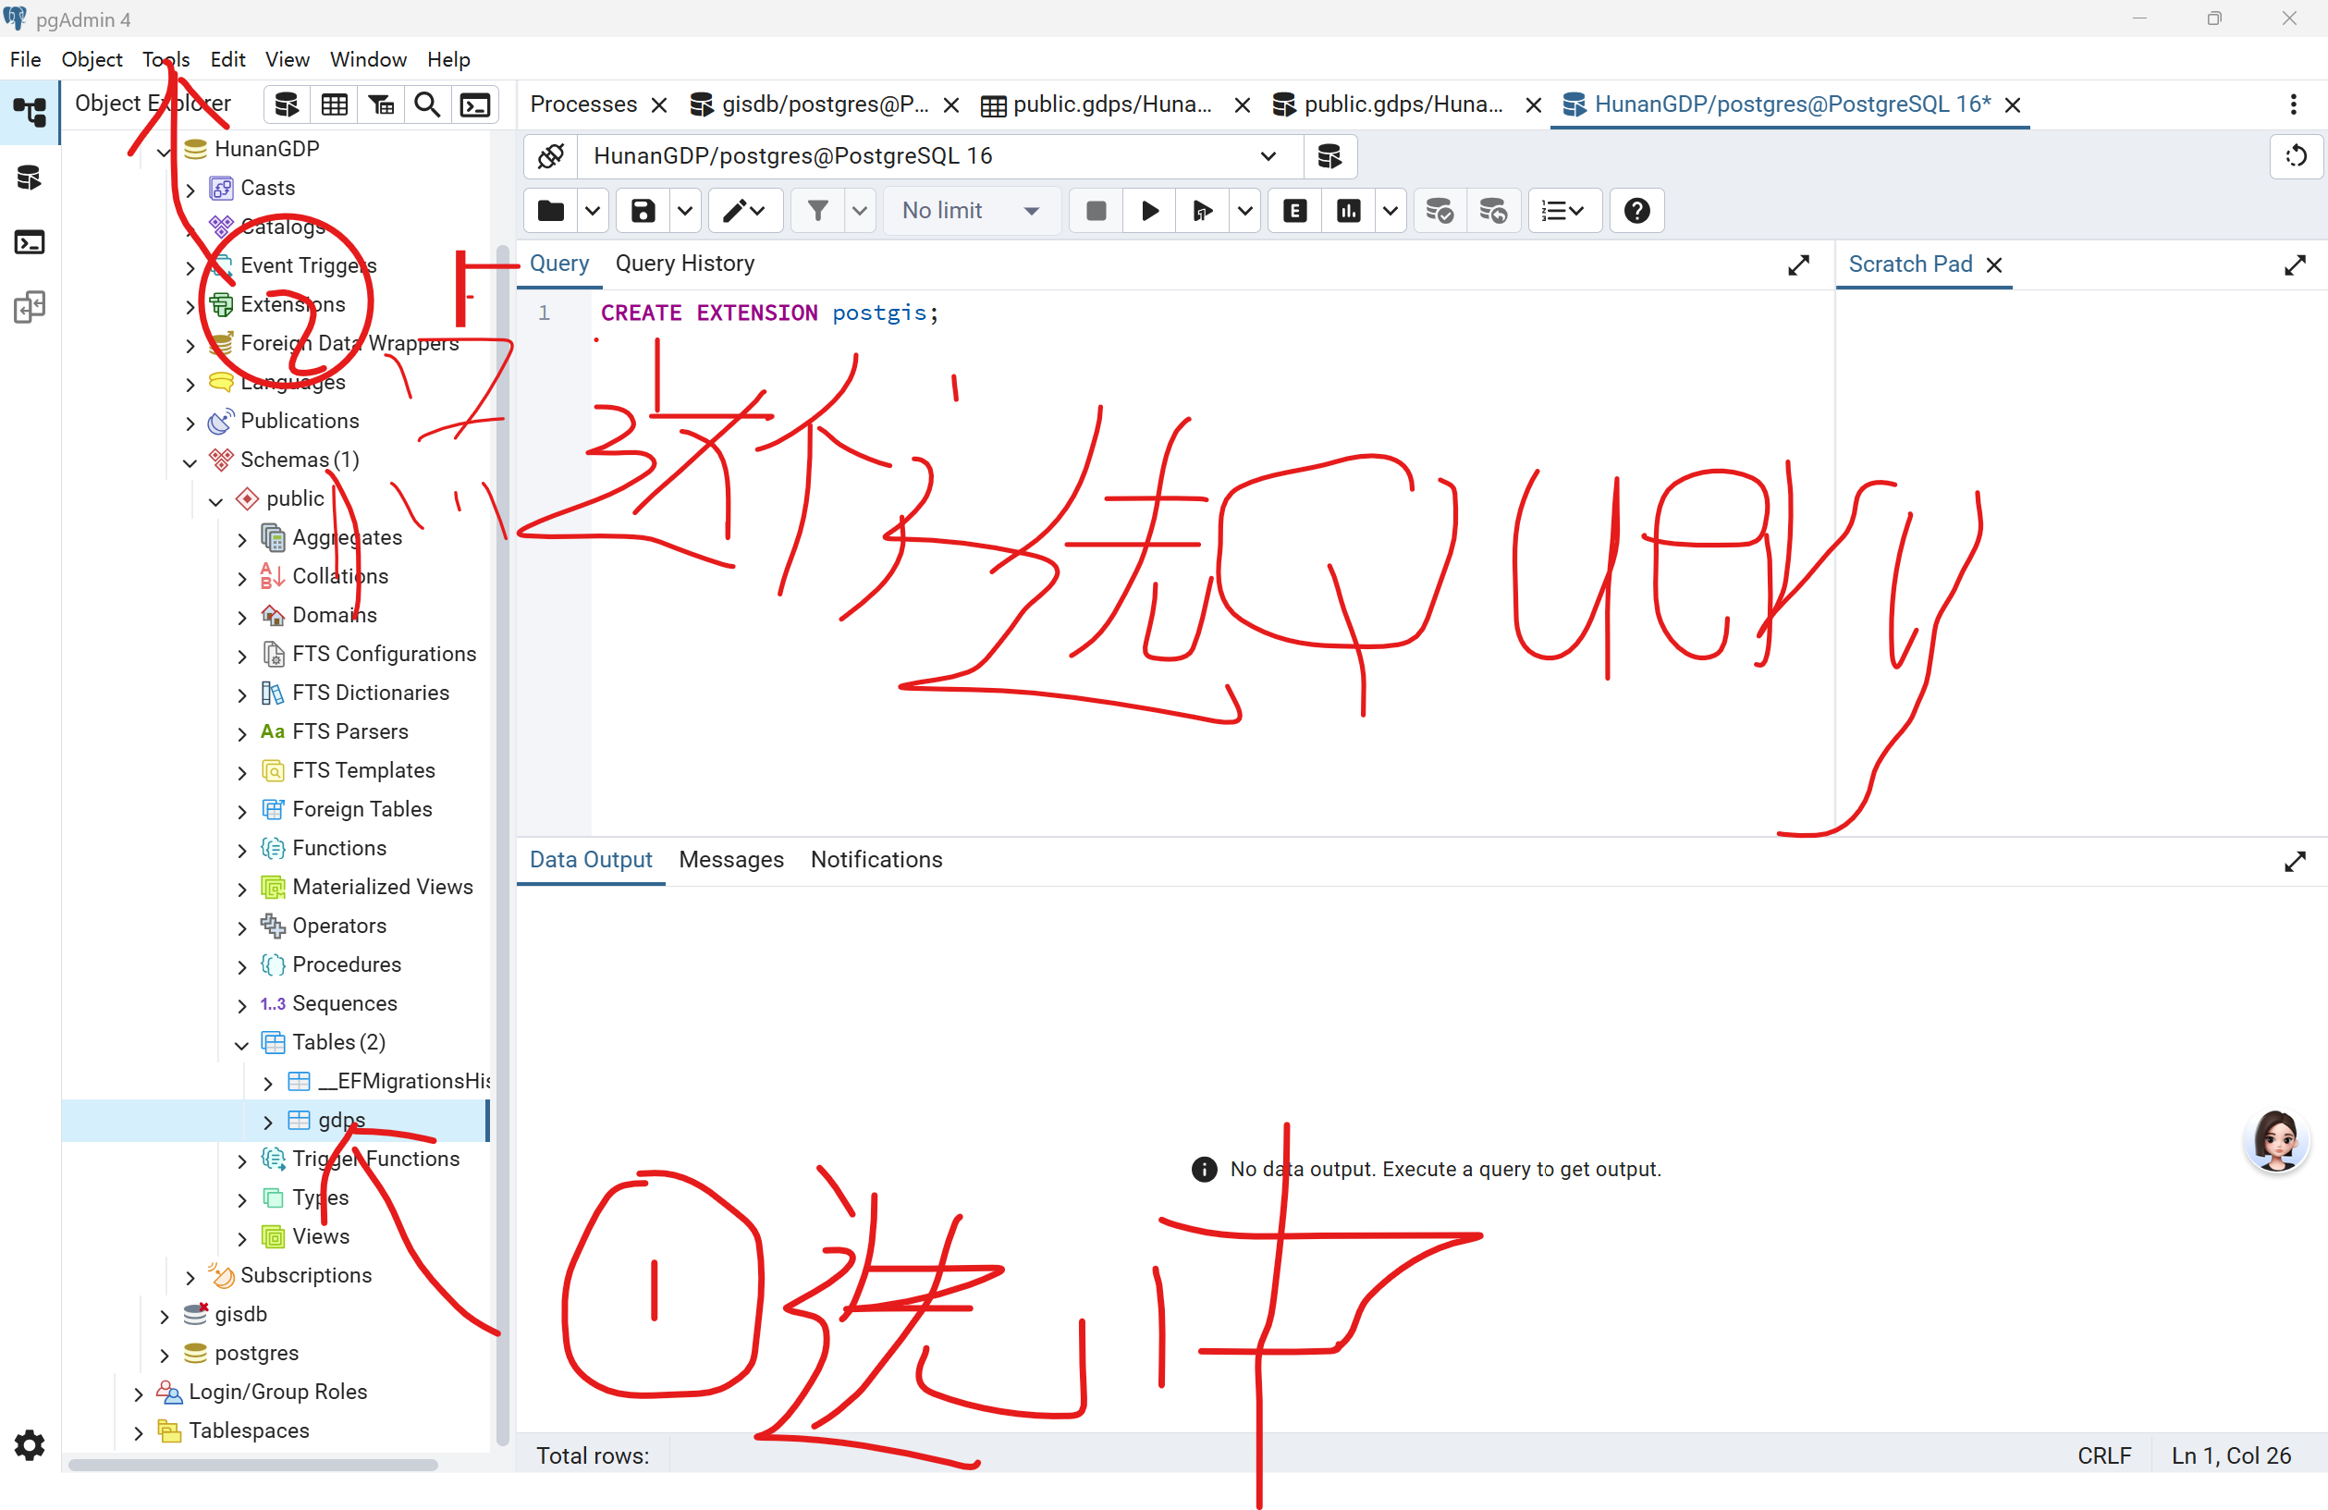This screenshot has width=2328, height=1510.
Task: Switch to the Query History tab
Action: point(685,262)
